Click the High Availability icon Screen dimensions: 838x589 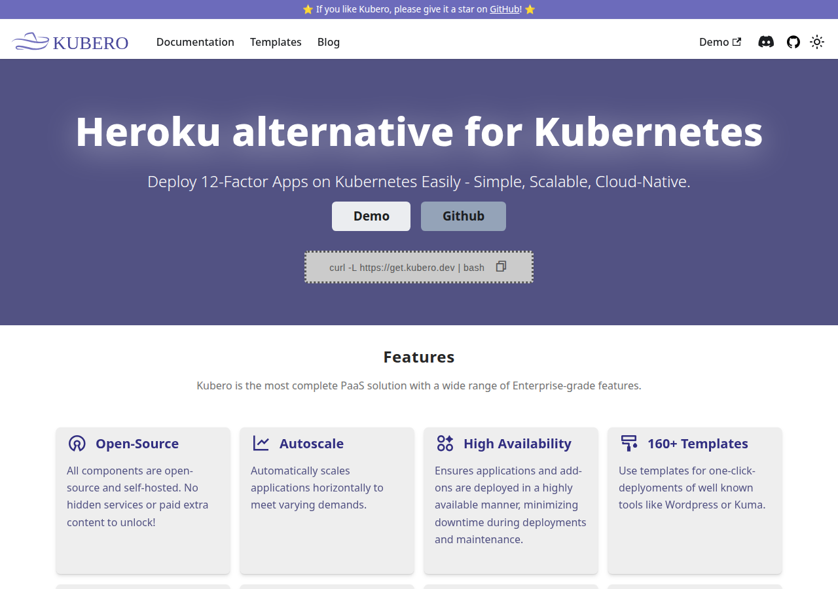point(445,443)
